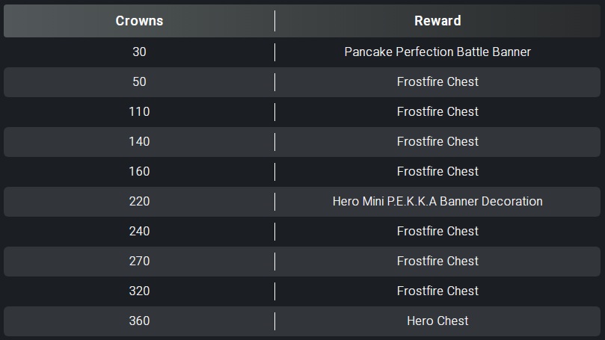Screen dimensions: 605x340
Task: Select Frostfire Chest in the 110 crowns row
Action: tap(437, 112)
